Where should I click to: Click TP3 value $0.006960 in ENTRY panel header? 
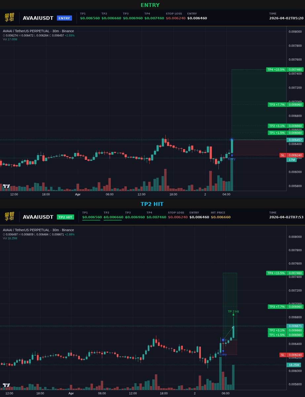click(133, 18)
